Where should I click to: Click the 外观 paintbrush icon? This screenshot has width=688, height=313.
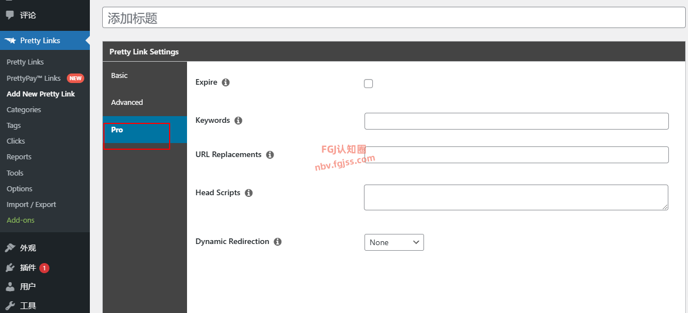pos(10,248)
